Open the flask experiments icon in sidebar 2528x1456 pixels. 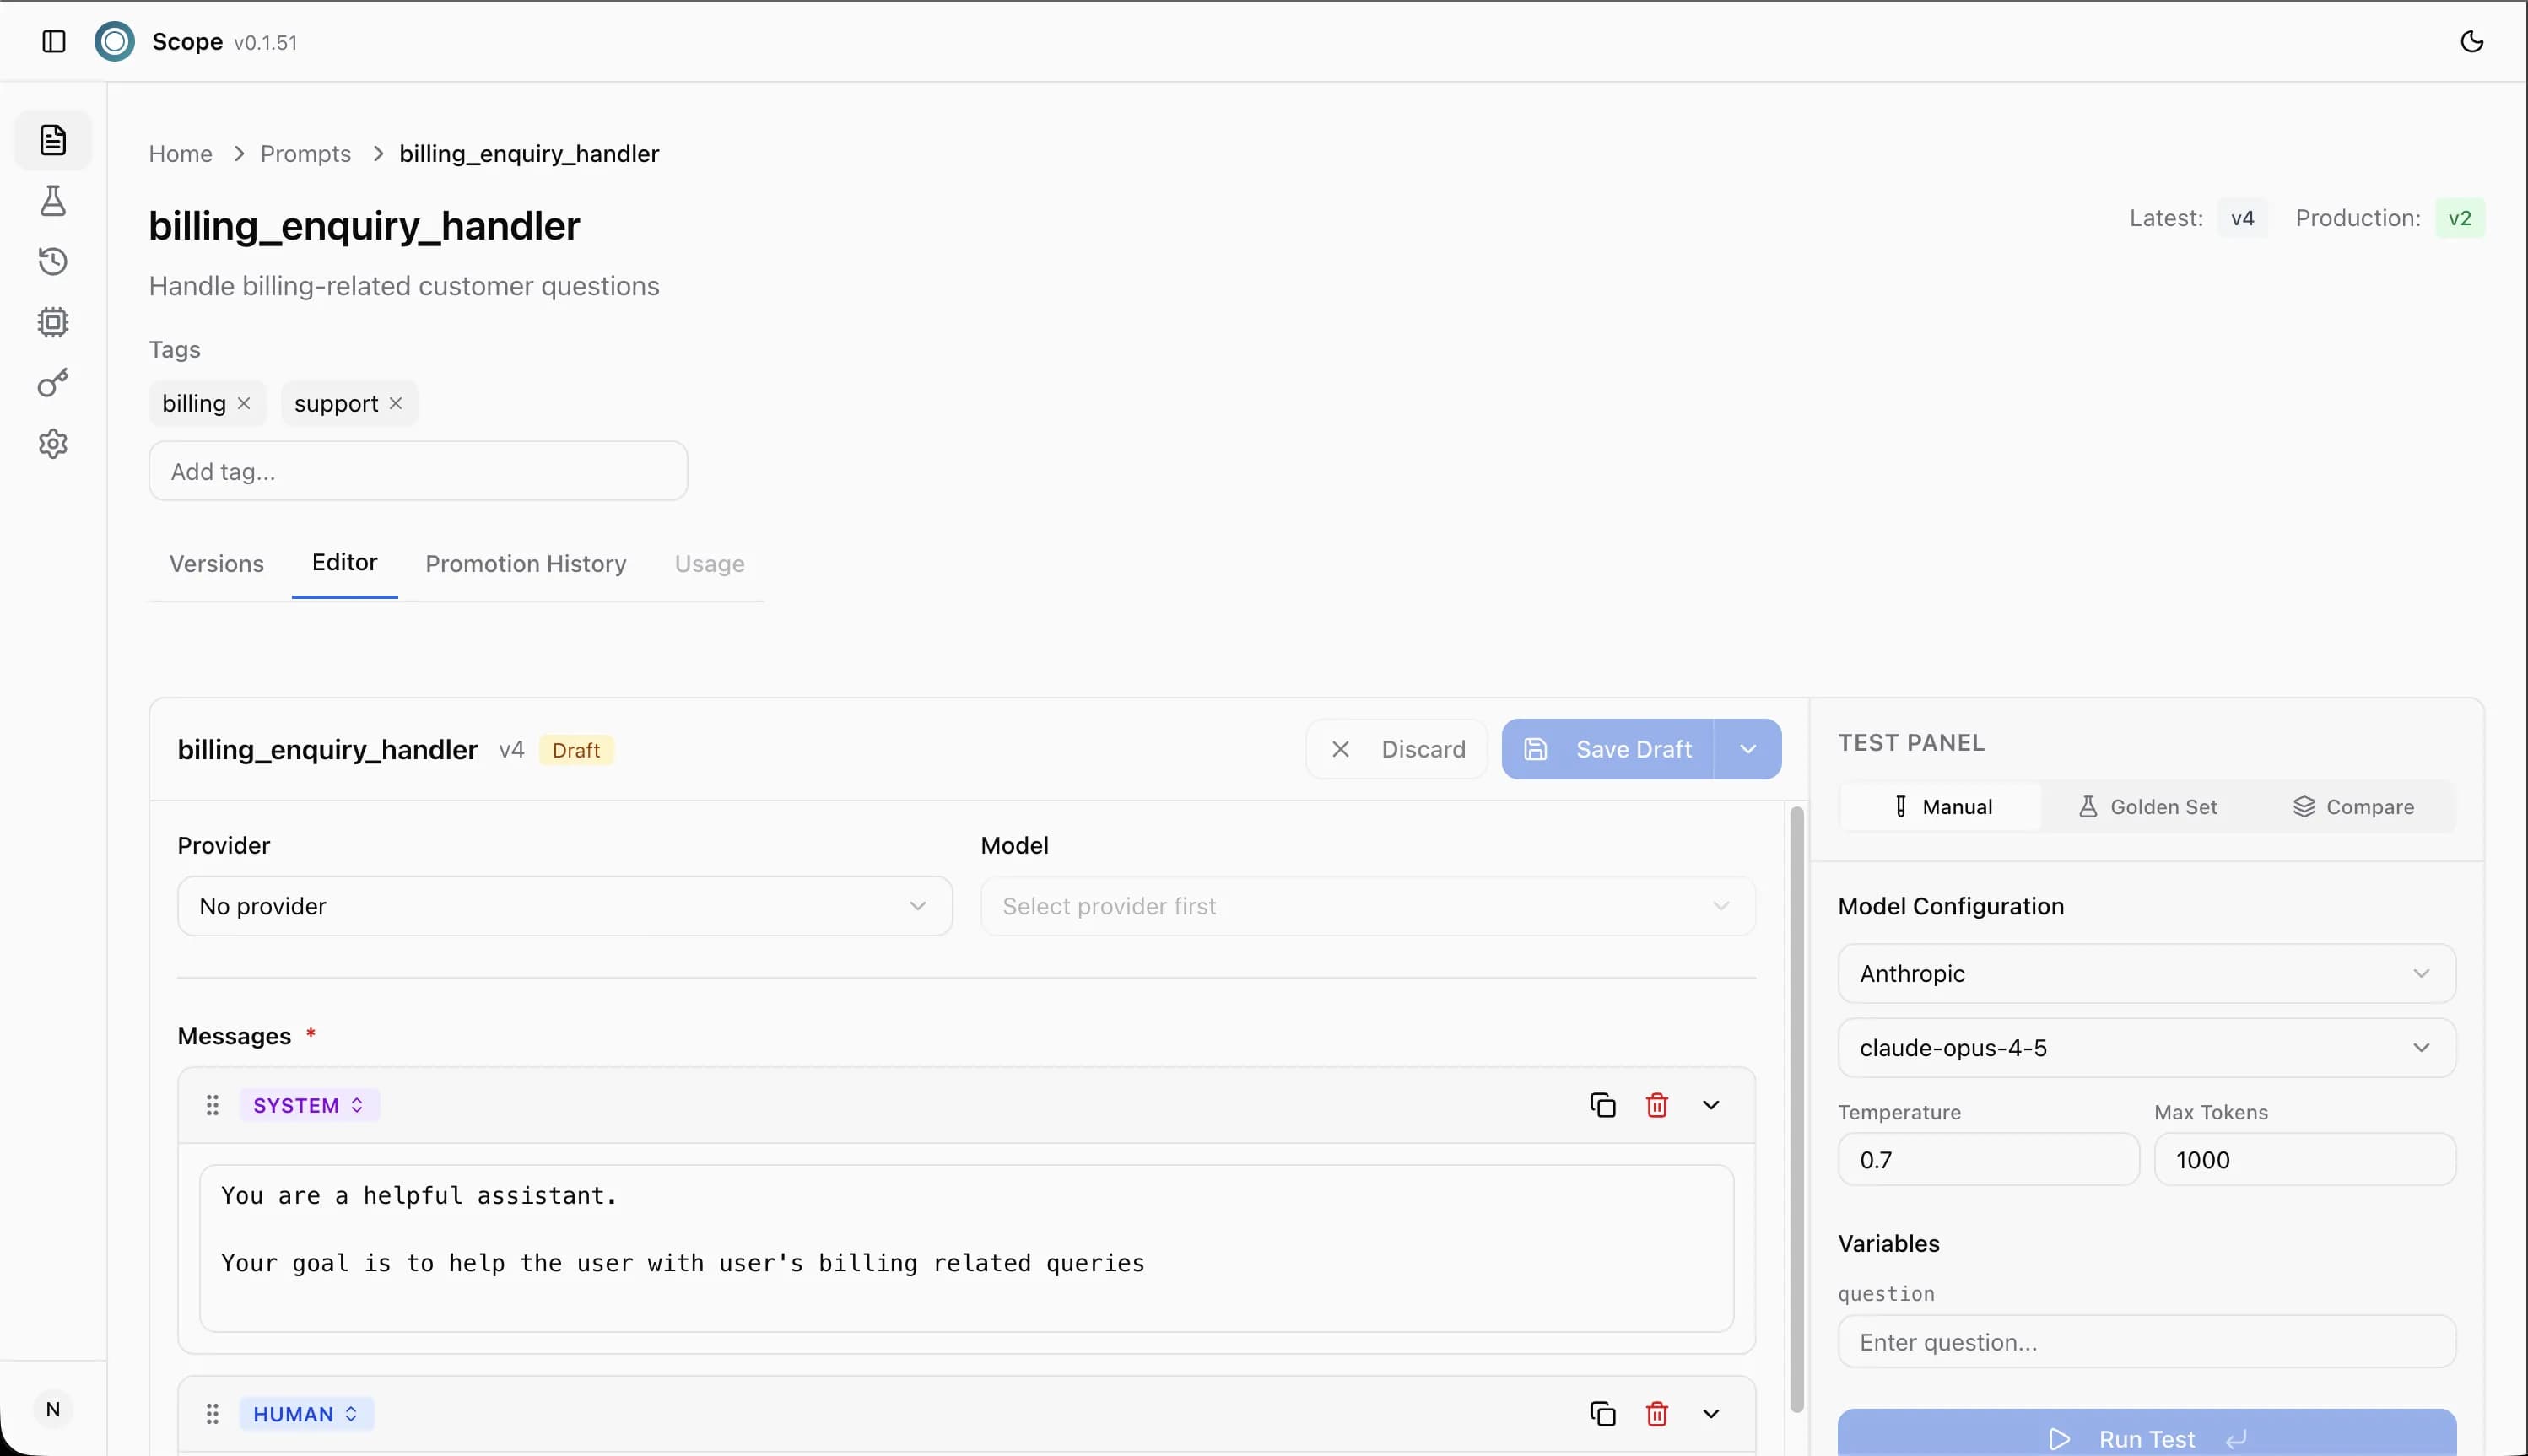(x=53, y=201)
